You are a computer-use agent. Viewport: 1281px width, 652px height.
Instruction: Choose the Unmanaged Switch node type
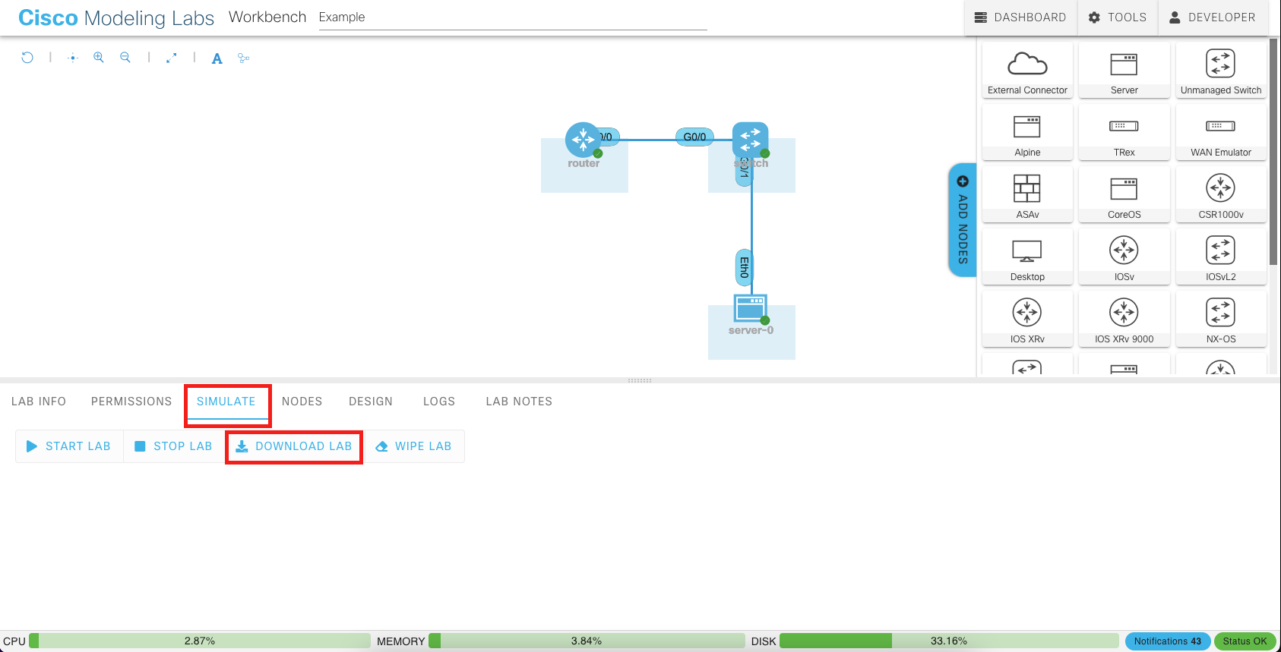click(x=1221, y=70)
